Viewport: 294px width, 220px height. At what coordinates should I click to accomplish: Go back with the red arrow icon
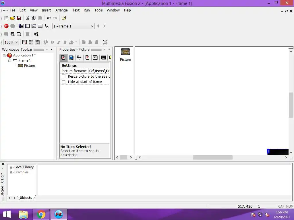[6, 26]
